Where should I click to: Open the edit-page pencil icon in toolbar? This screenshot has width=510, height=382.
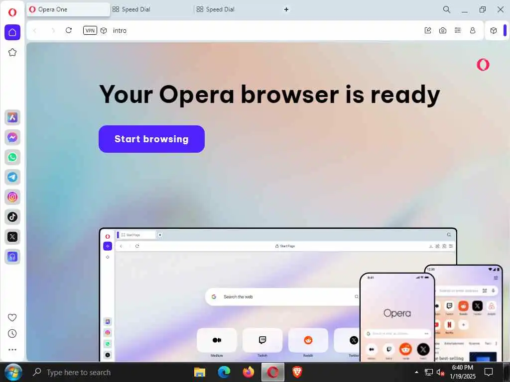428,30
